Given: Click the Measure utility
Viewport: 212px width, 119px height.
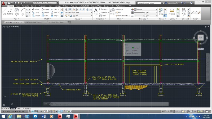Looking at the screenshot, I should [172, 11].
